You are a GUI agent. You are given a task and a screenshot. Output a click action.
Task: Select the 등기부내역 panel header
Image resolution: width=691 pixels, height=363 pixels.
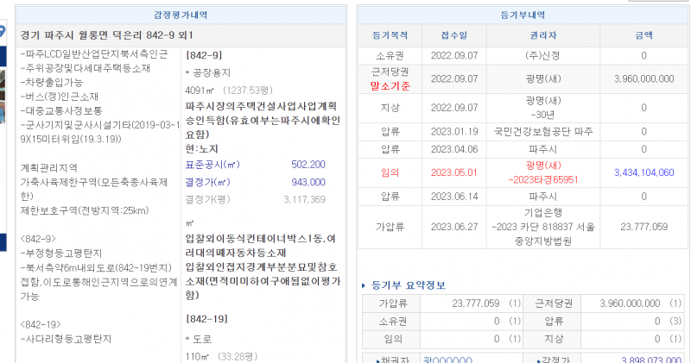[523, 15]
